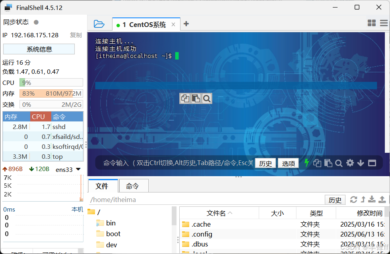Sort files by 大小 column header
Screen dimensions: 390x254
tap(277, 213)
